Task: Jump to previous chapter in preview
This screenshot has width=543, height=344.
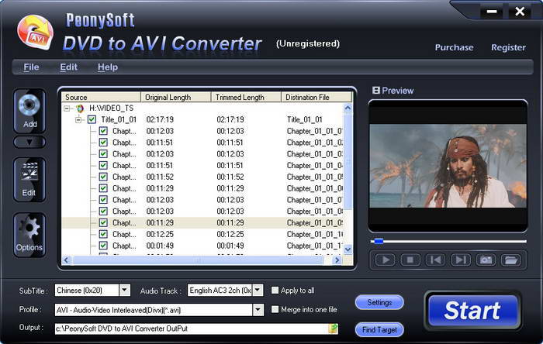Action: click(x=435, y=260)
